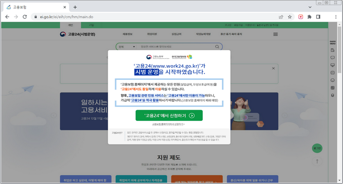343x184 pixels.
Task: Open the red extension icon
Action: click(300, 17)
